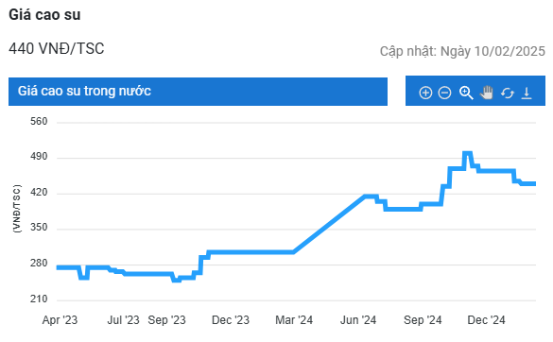
Task: Click the Sep '23 x-axis label
Action: (166, 319)
